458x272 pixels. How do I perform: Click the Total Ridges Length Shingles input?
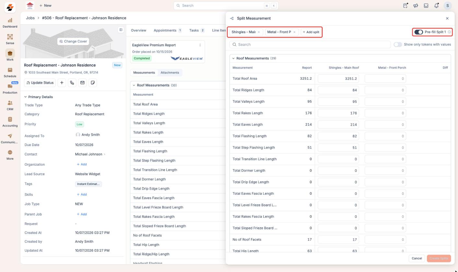(x=338, y=90)
